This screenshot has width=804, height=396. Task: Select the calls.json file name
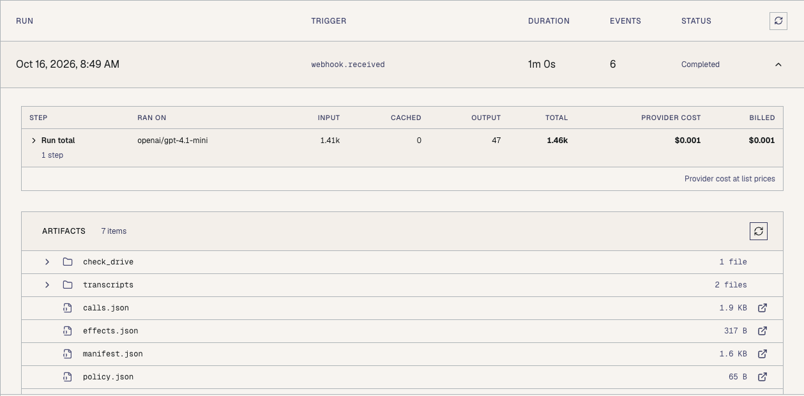(106, 308)
